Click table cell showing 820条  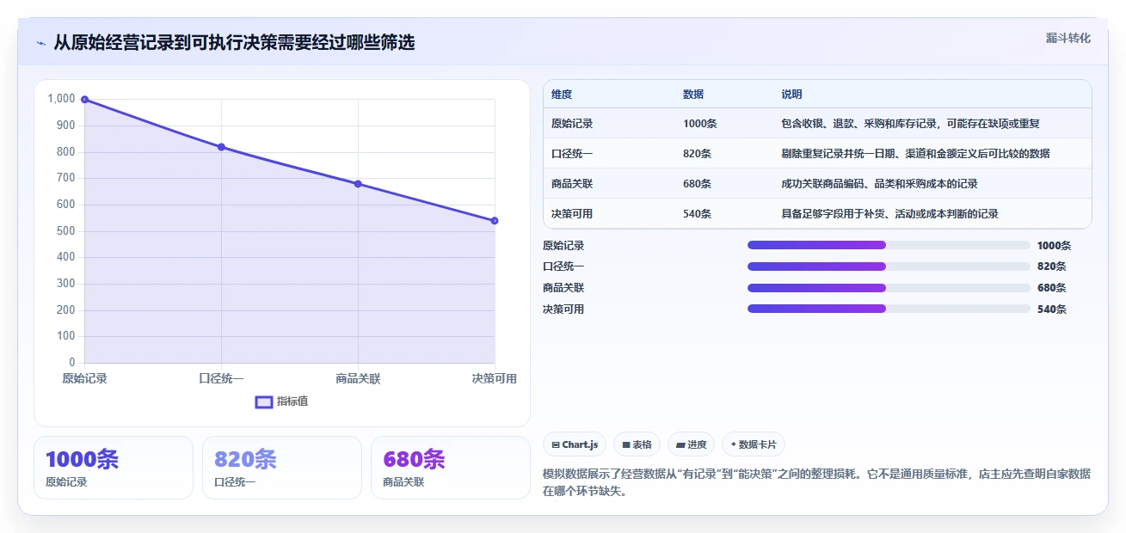pos(697,154)
